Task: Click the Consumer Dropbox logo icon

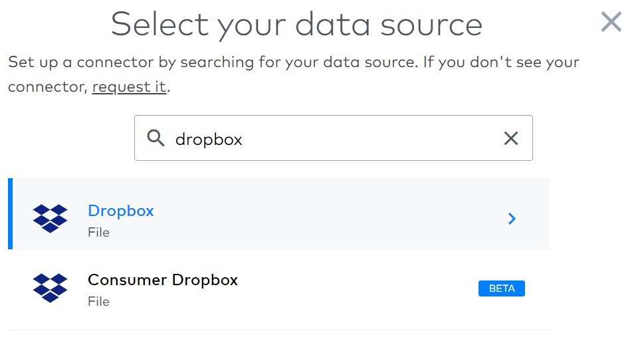Action: point(50,288)
